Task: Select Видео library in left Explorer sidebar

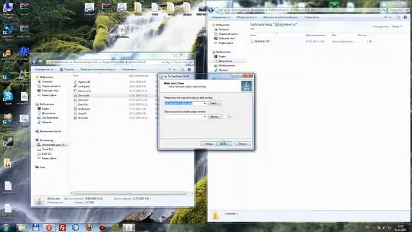Action: [x=45, y=109]
